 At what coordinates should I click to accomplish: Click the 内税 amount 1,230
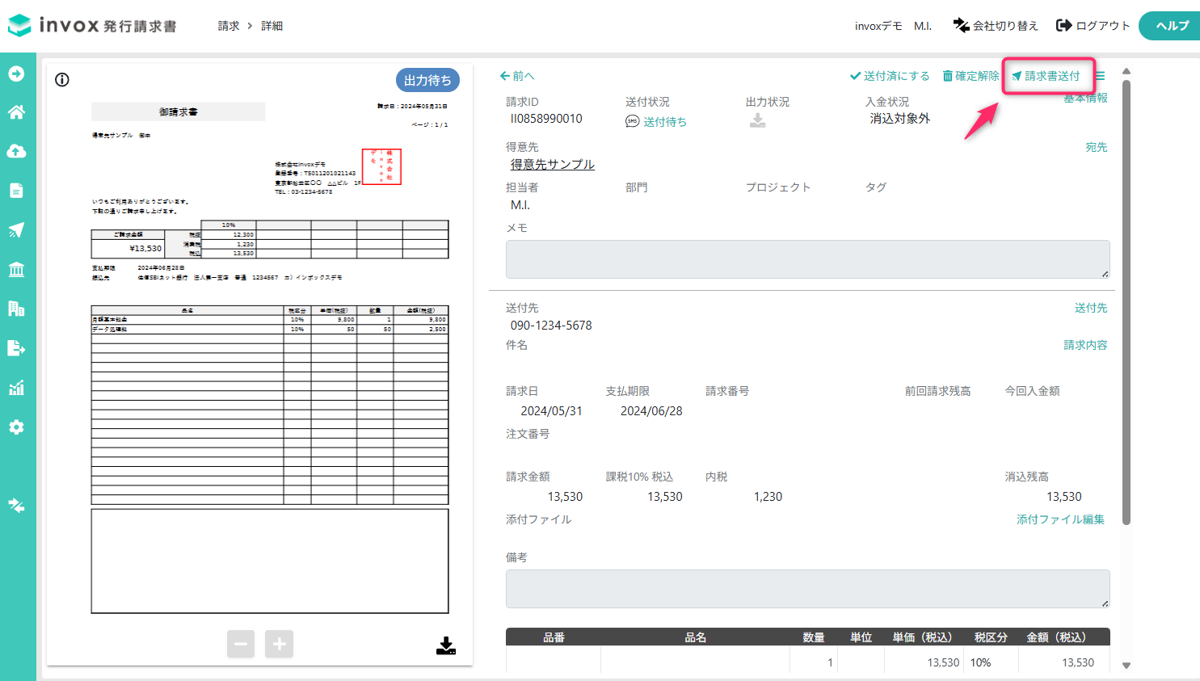[768, 497]
